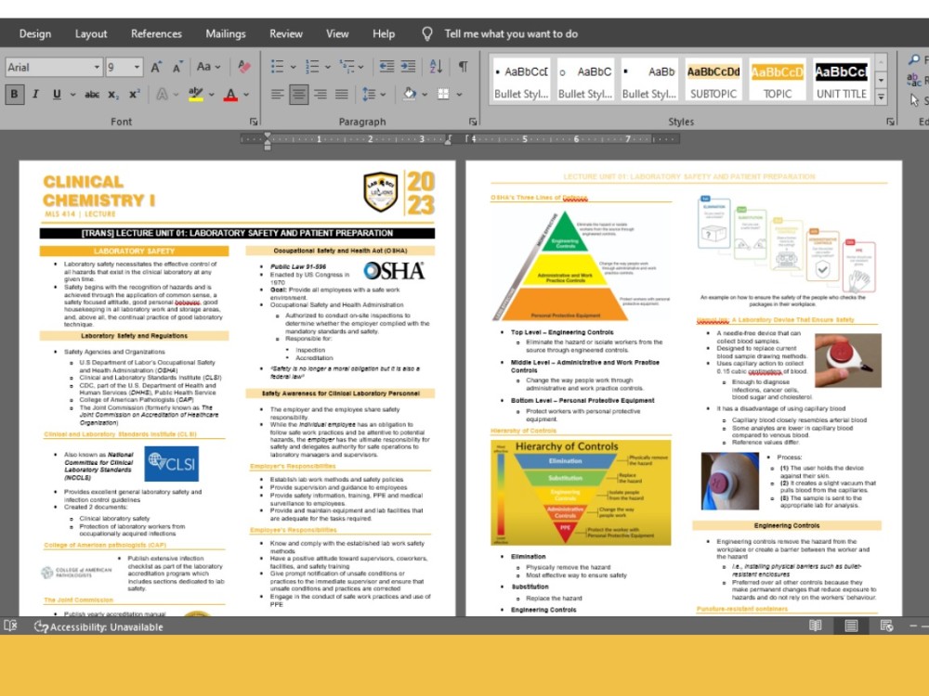
Task: Align text right
Action: [320, 94]
